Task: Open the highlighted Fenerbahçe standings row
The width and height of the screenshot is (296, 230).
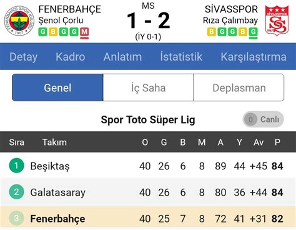Action: coord(148,218)
